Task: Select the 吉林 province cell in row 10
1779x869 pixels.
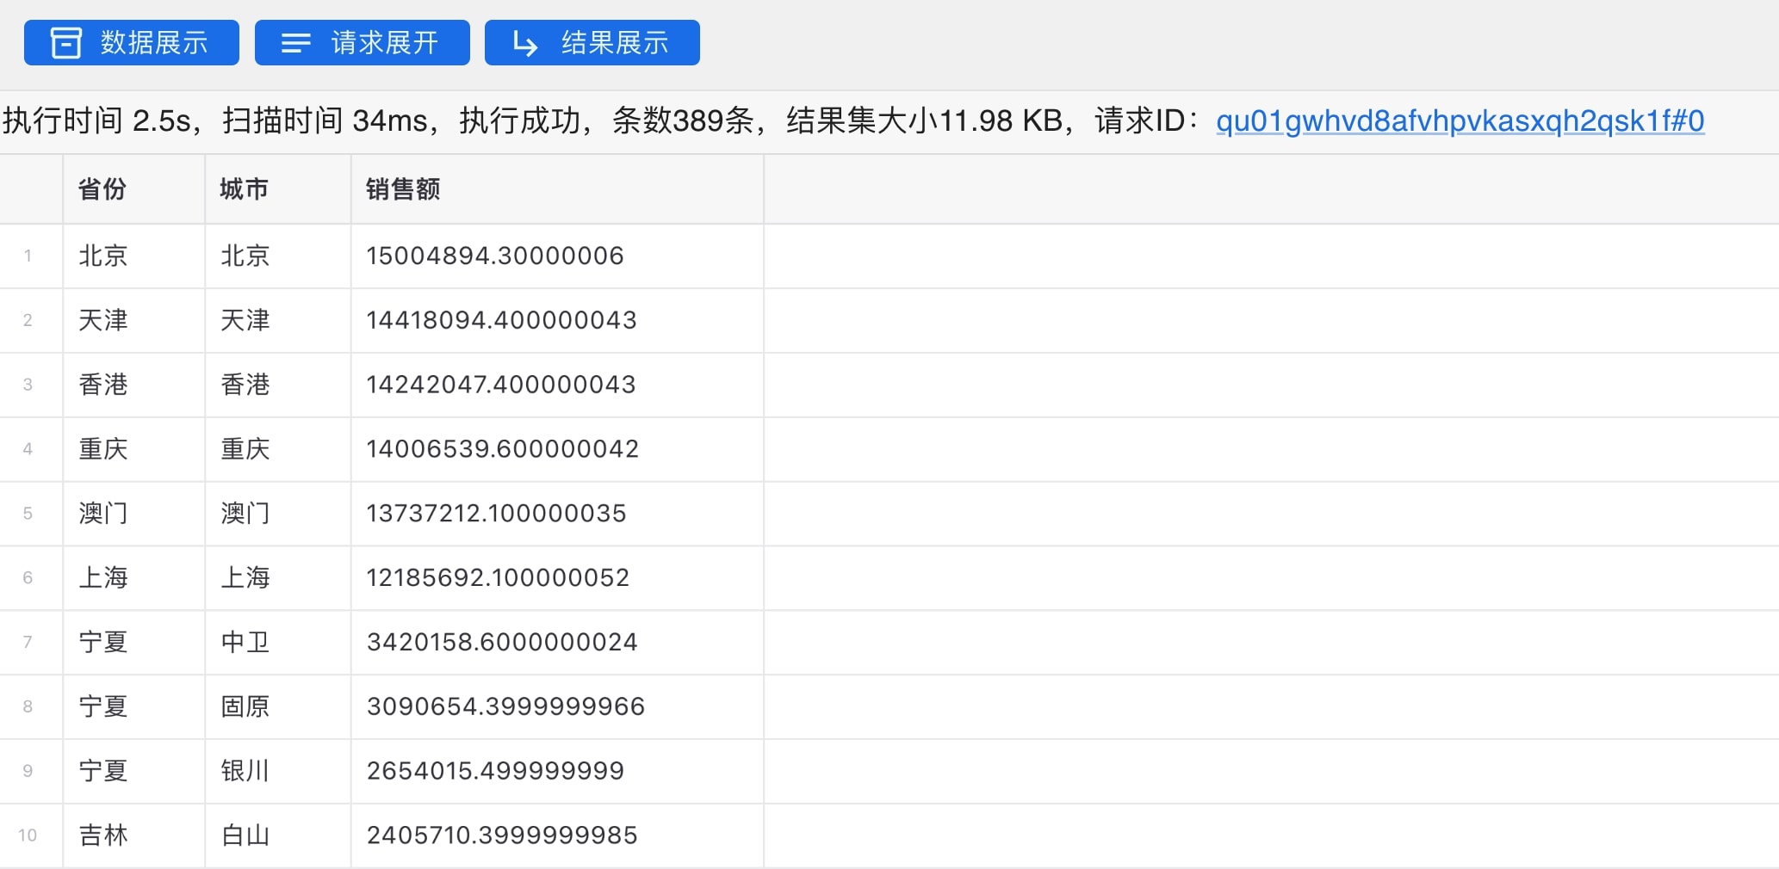Action: click(x=102, y=835)
